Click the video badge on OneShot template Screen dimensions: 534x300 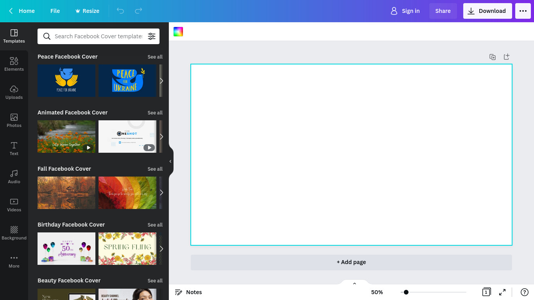point(149,148)
